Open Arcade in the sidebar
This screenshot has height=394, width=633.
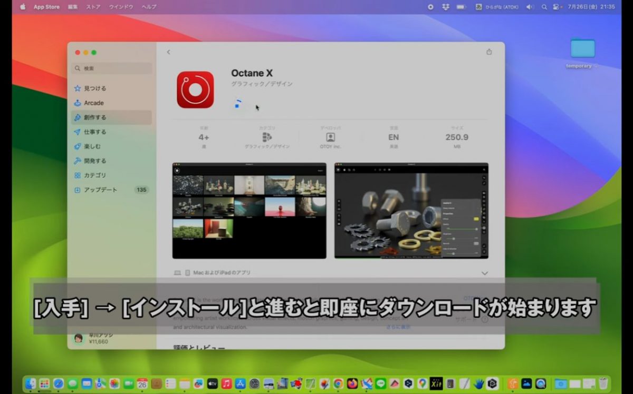pos(112,103)
